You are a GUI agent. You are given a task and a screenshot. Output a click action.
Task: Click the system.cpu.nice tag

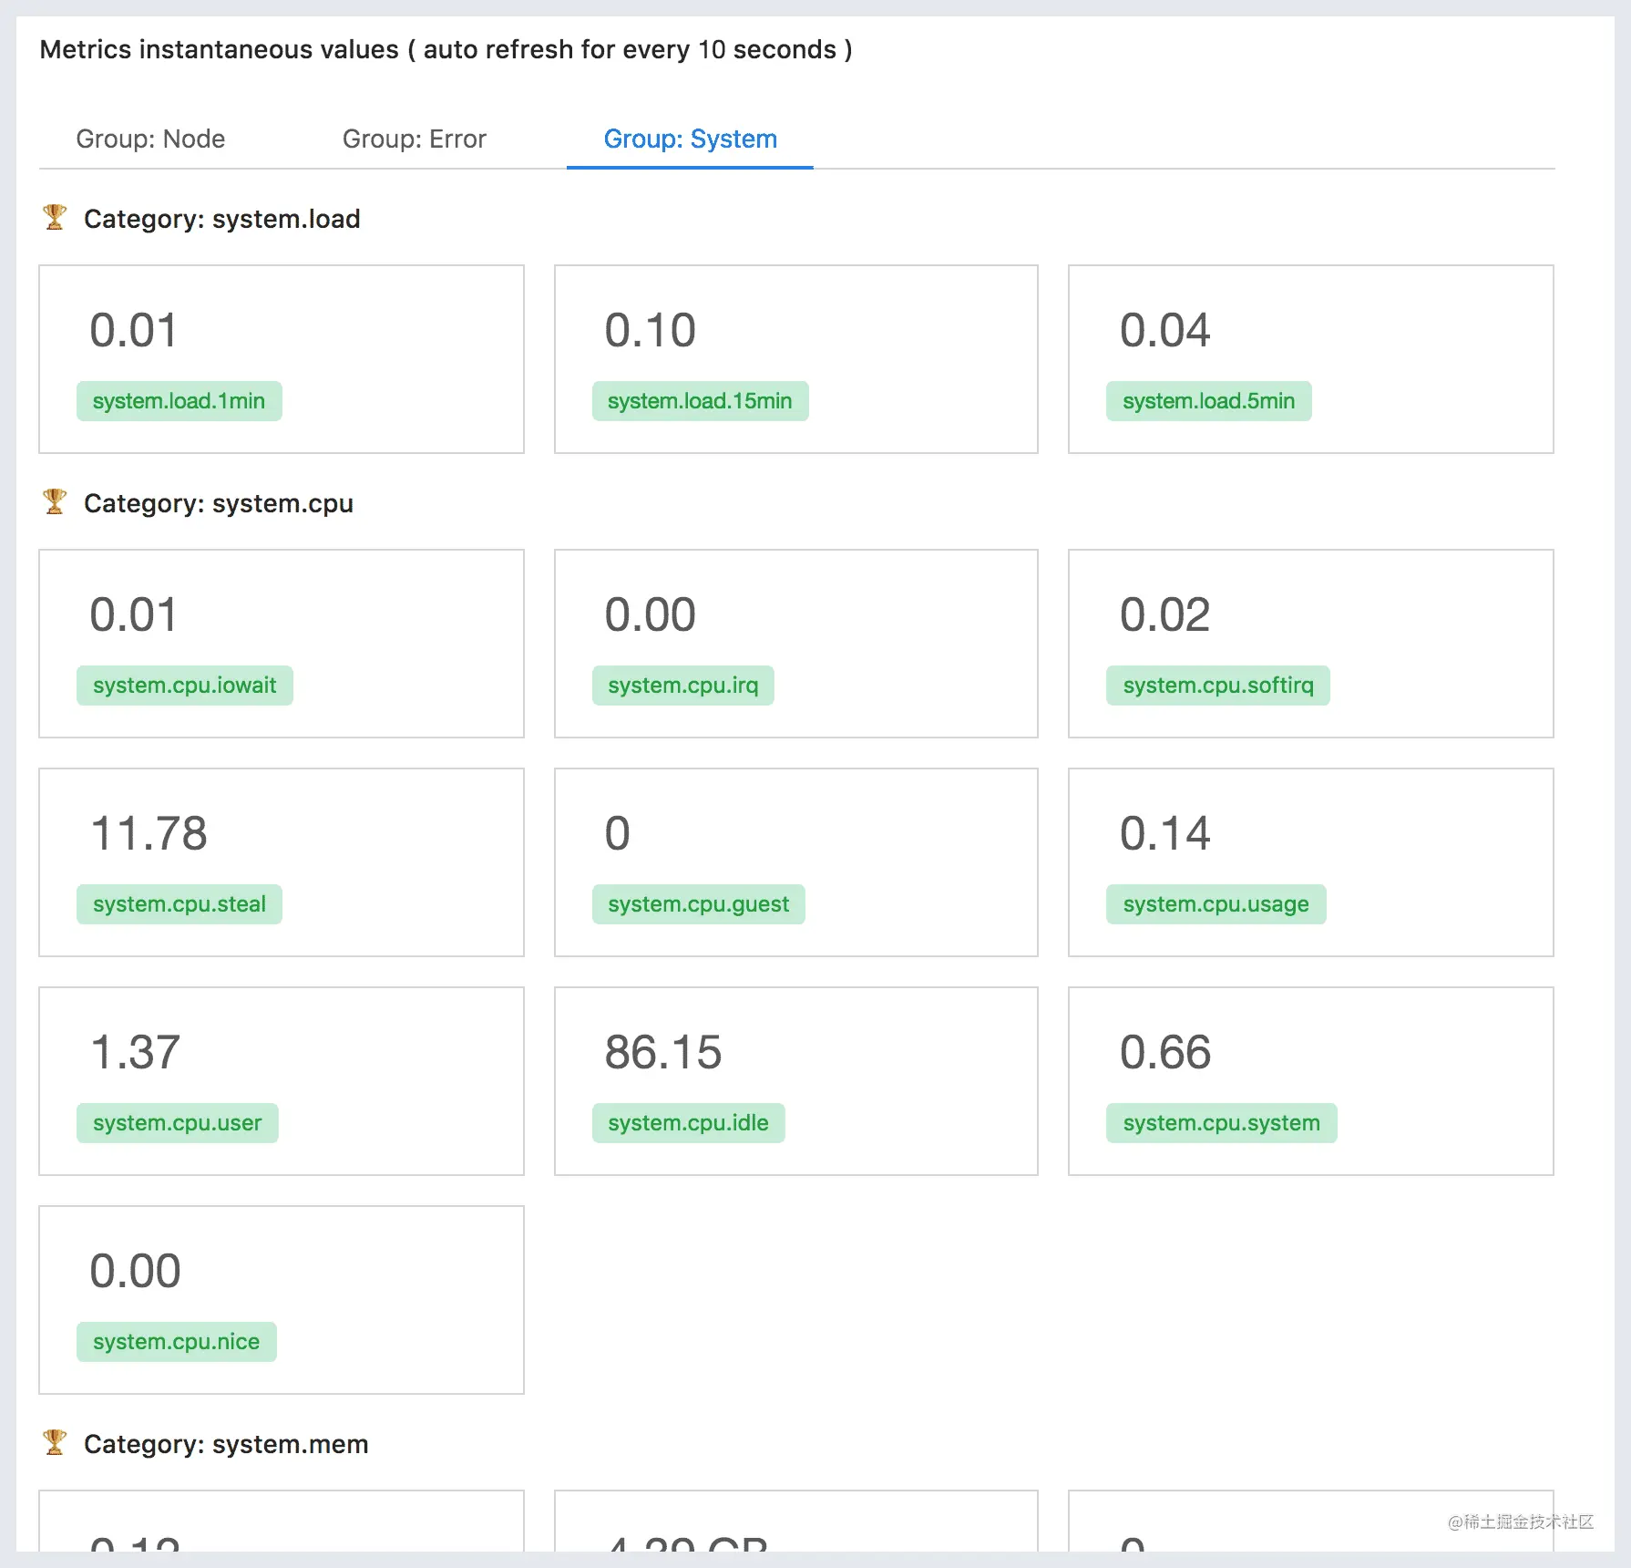(177, 1342)
